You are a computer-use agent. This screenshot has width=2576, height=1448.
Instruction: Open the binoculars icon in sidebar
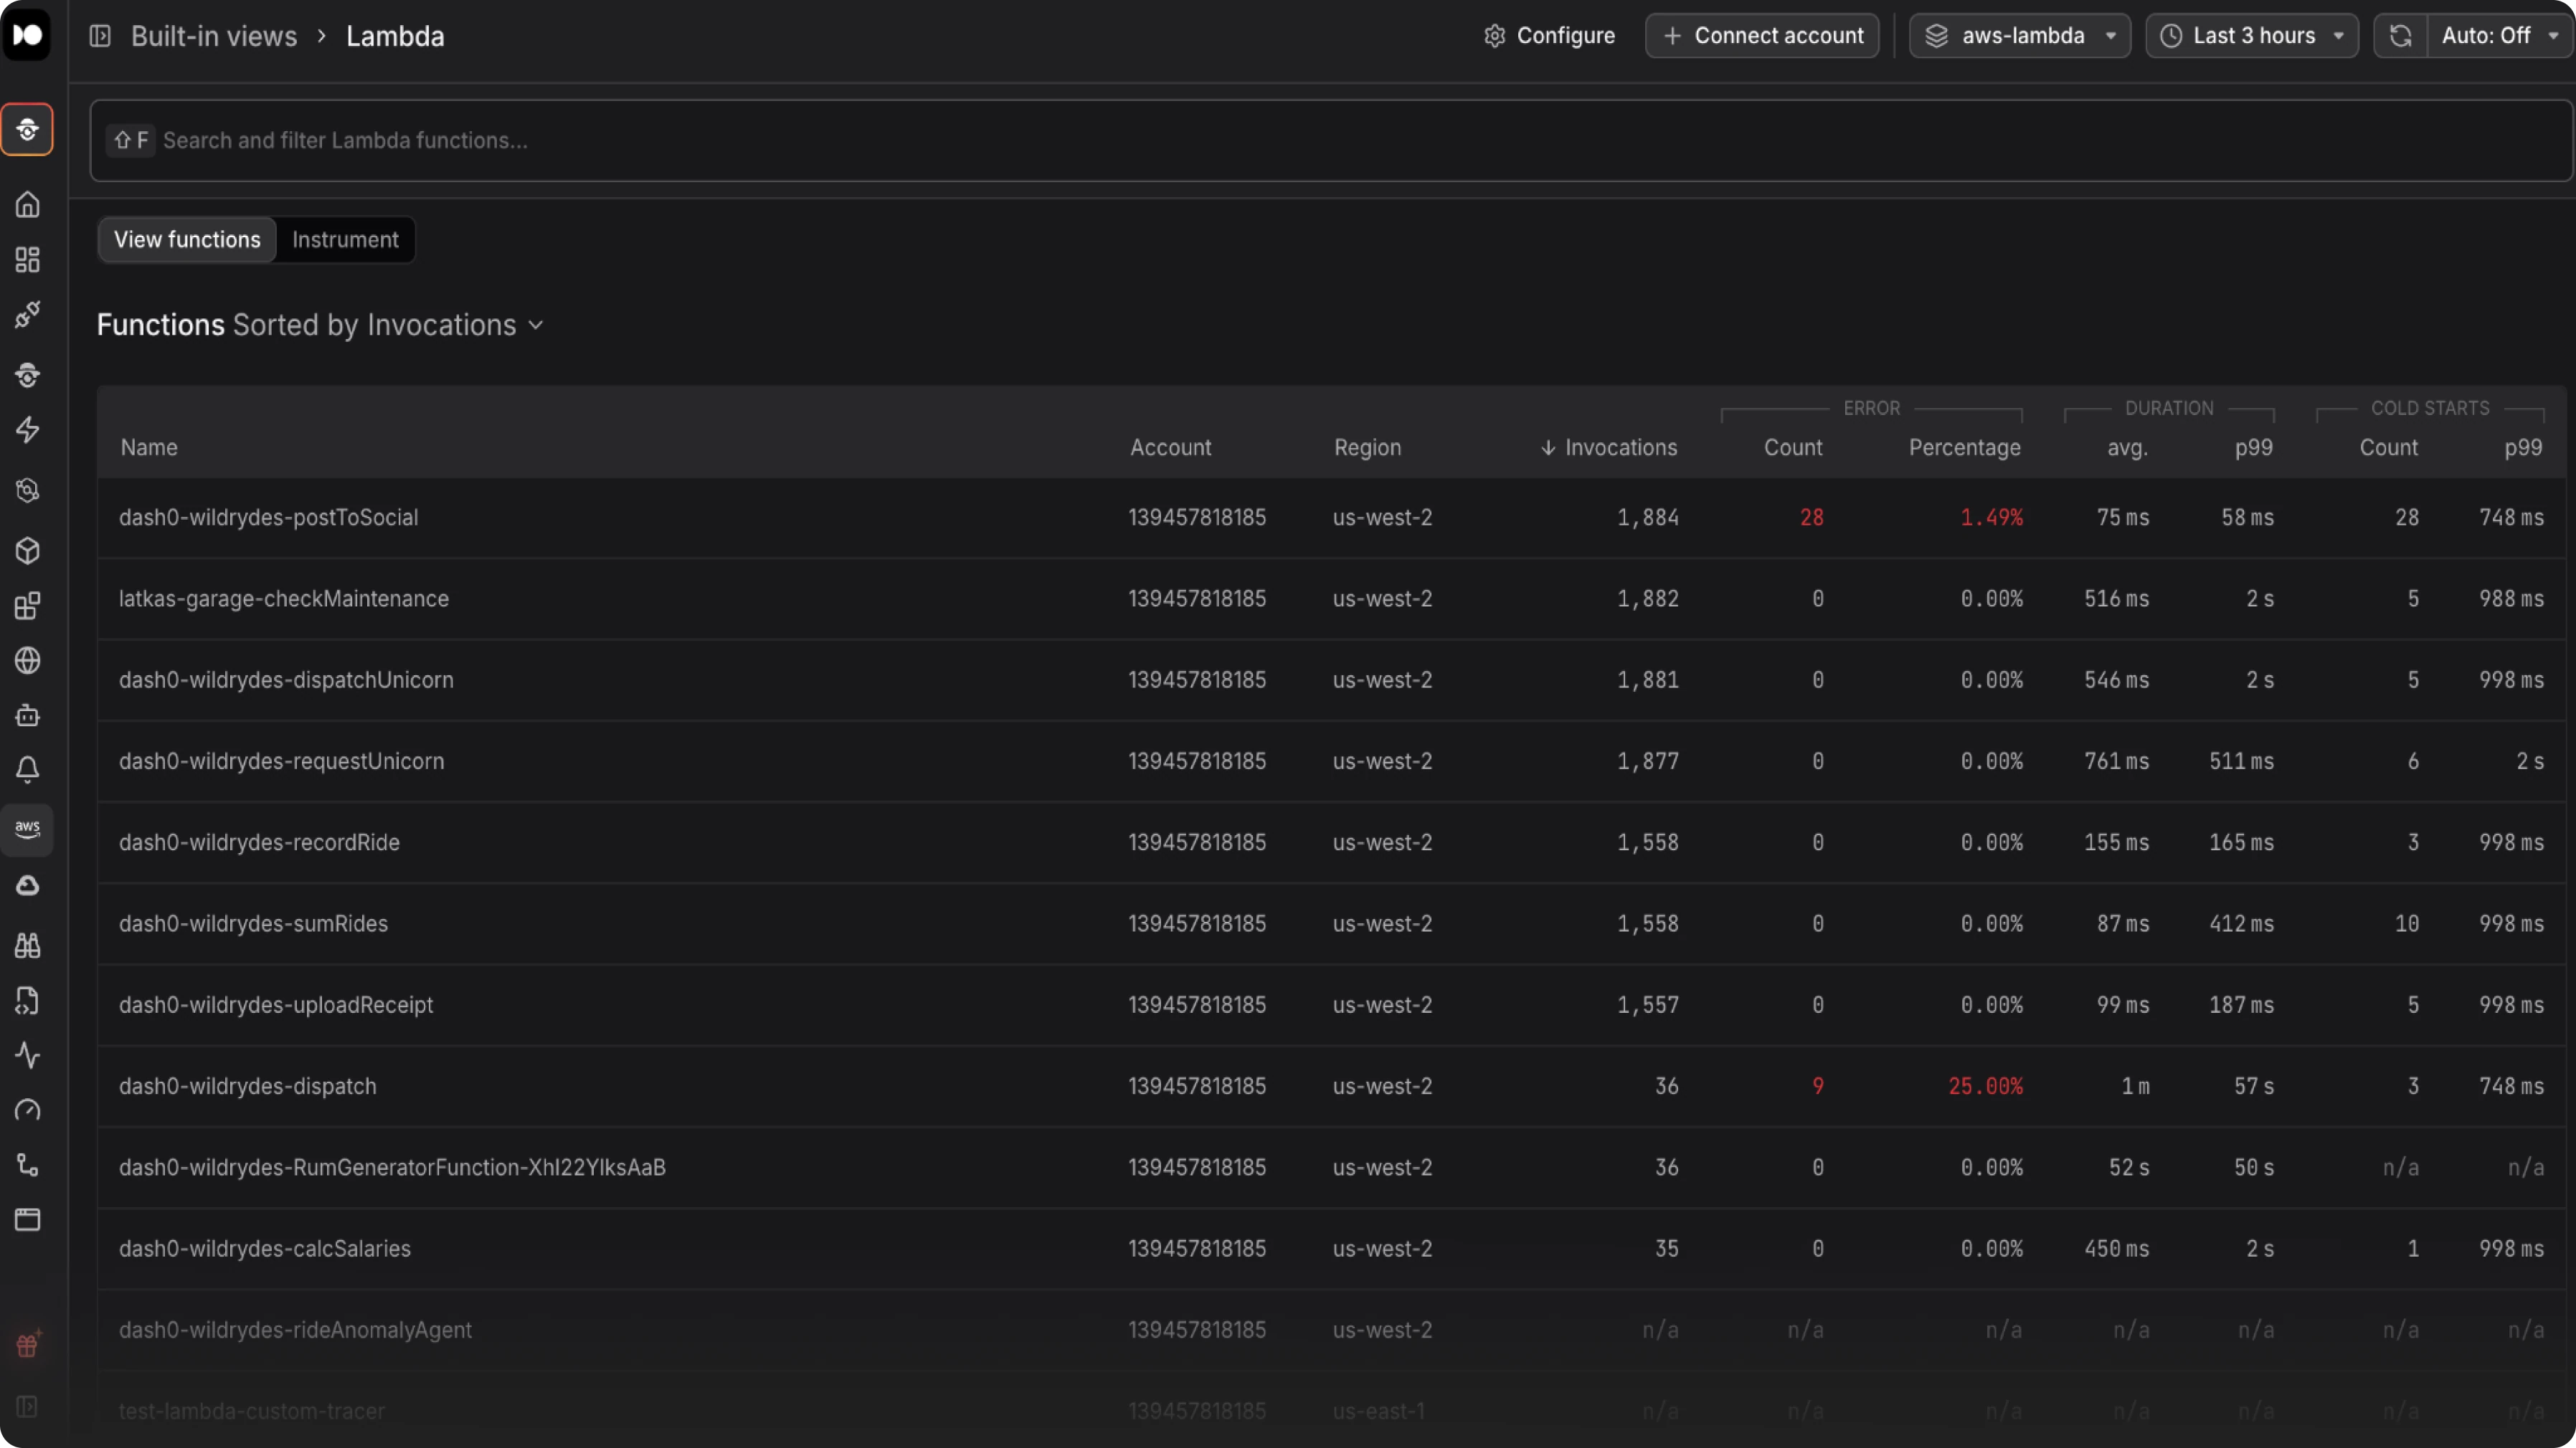click(x=27, y=946)
